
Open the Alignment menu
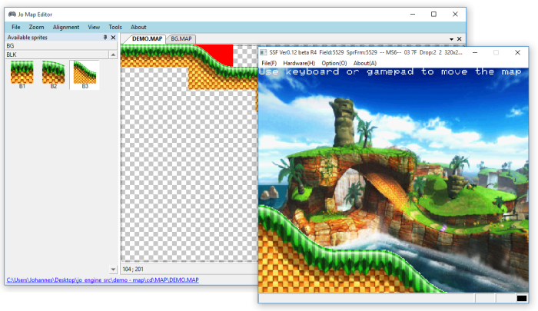click(66, 27)
